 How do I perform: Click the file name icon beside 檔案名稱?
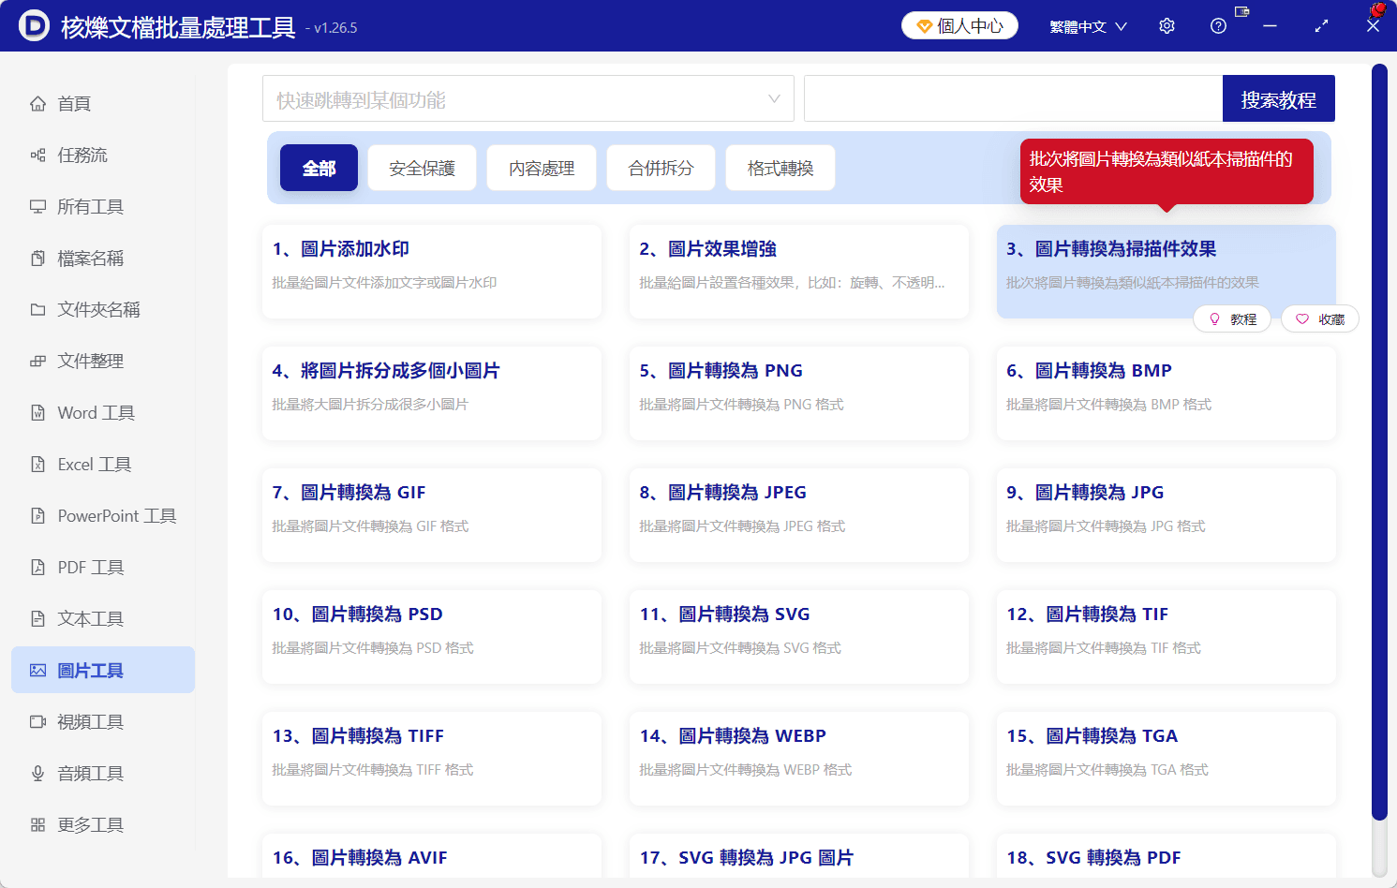pyautogui.click(x=37, y=259)
